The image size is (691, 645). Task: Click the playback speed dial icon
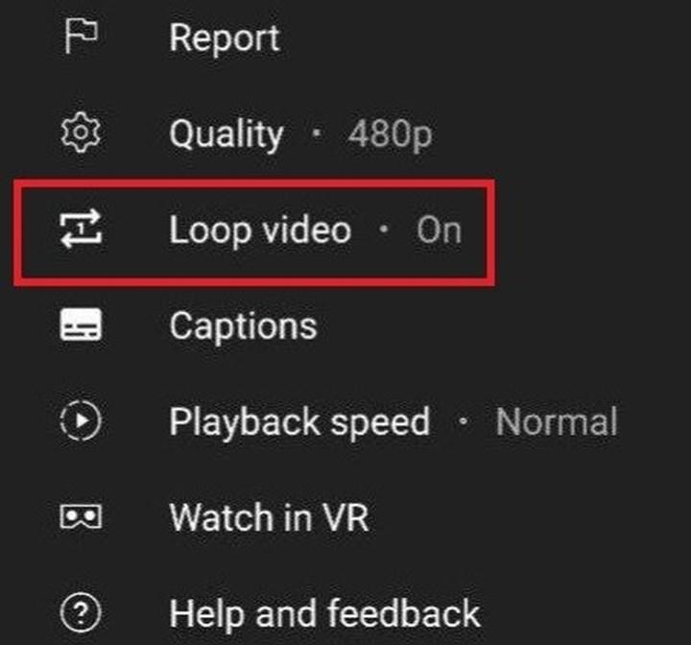tap(80, 421)
